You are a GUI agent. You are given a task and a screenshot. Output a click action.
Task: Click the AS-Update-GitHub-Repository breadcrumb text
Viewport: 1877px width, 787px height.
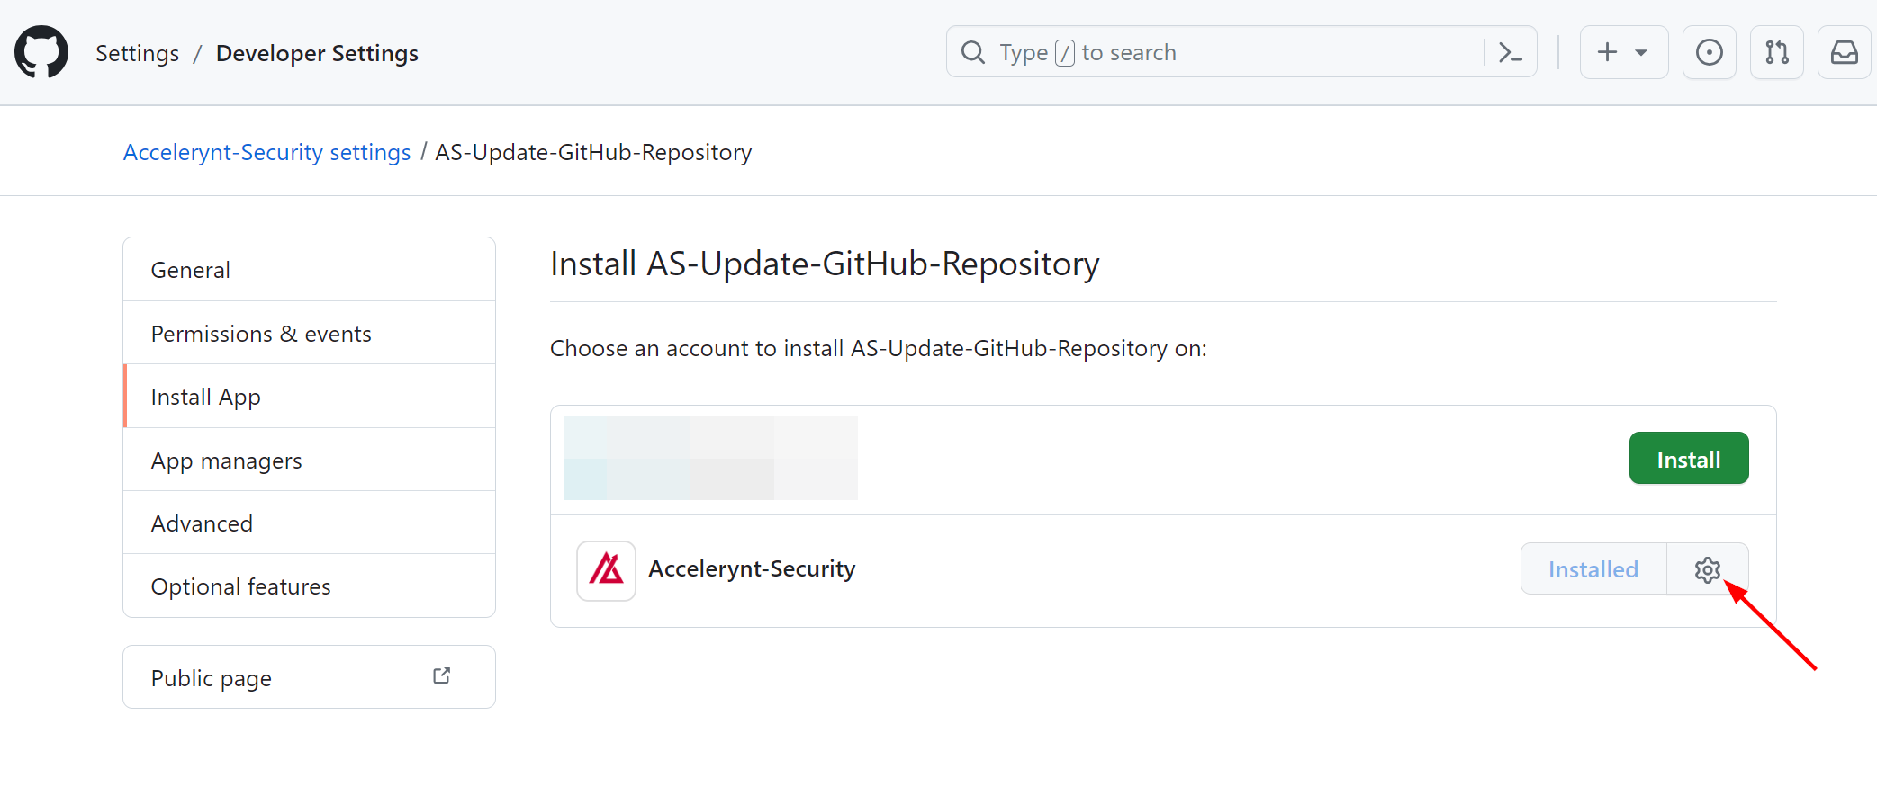click(x=593, y=152)
